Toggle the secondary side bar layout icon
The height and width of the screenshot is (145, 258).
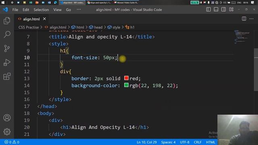[x=224, y=10]
